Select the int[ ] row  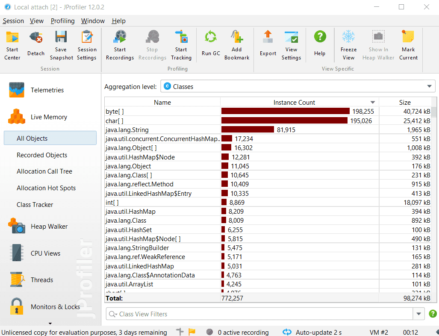(x=268, y=202)
